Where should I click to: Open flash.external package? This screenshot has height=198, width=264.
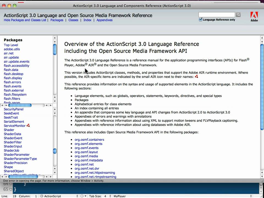(x=14, y=90)
